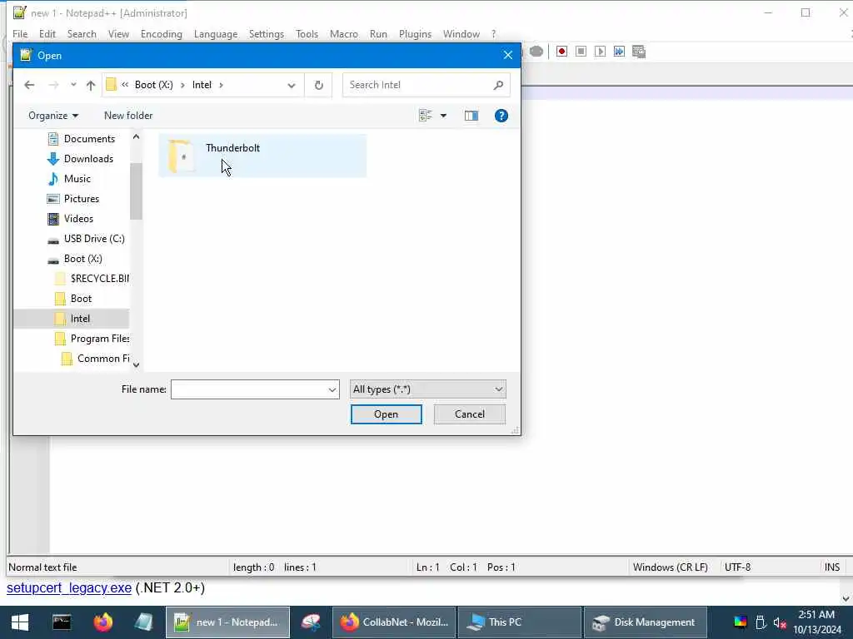
Task: Click the File name input field
Action: tap(248, 389)
